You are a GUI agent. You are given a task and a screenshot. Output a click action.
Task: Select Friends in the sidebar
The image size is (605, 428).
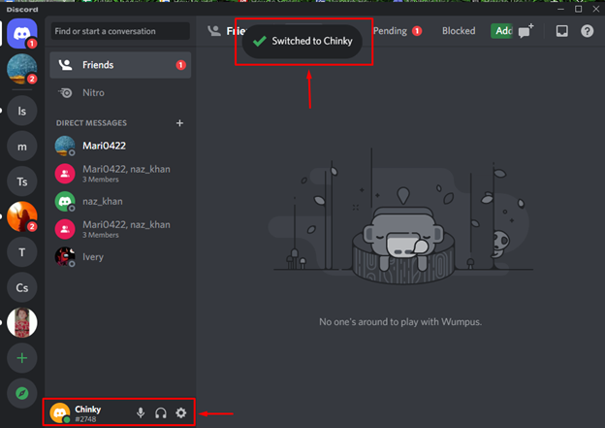(x=120, y=65)
